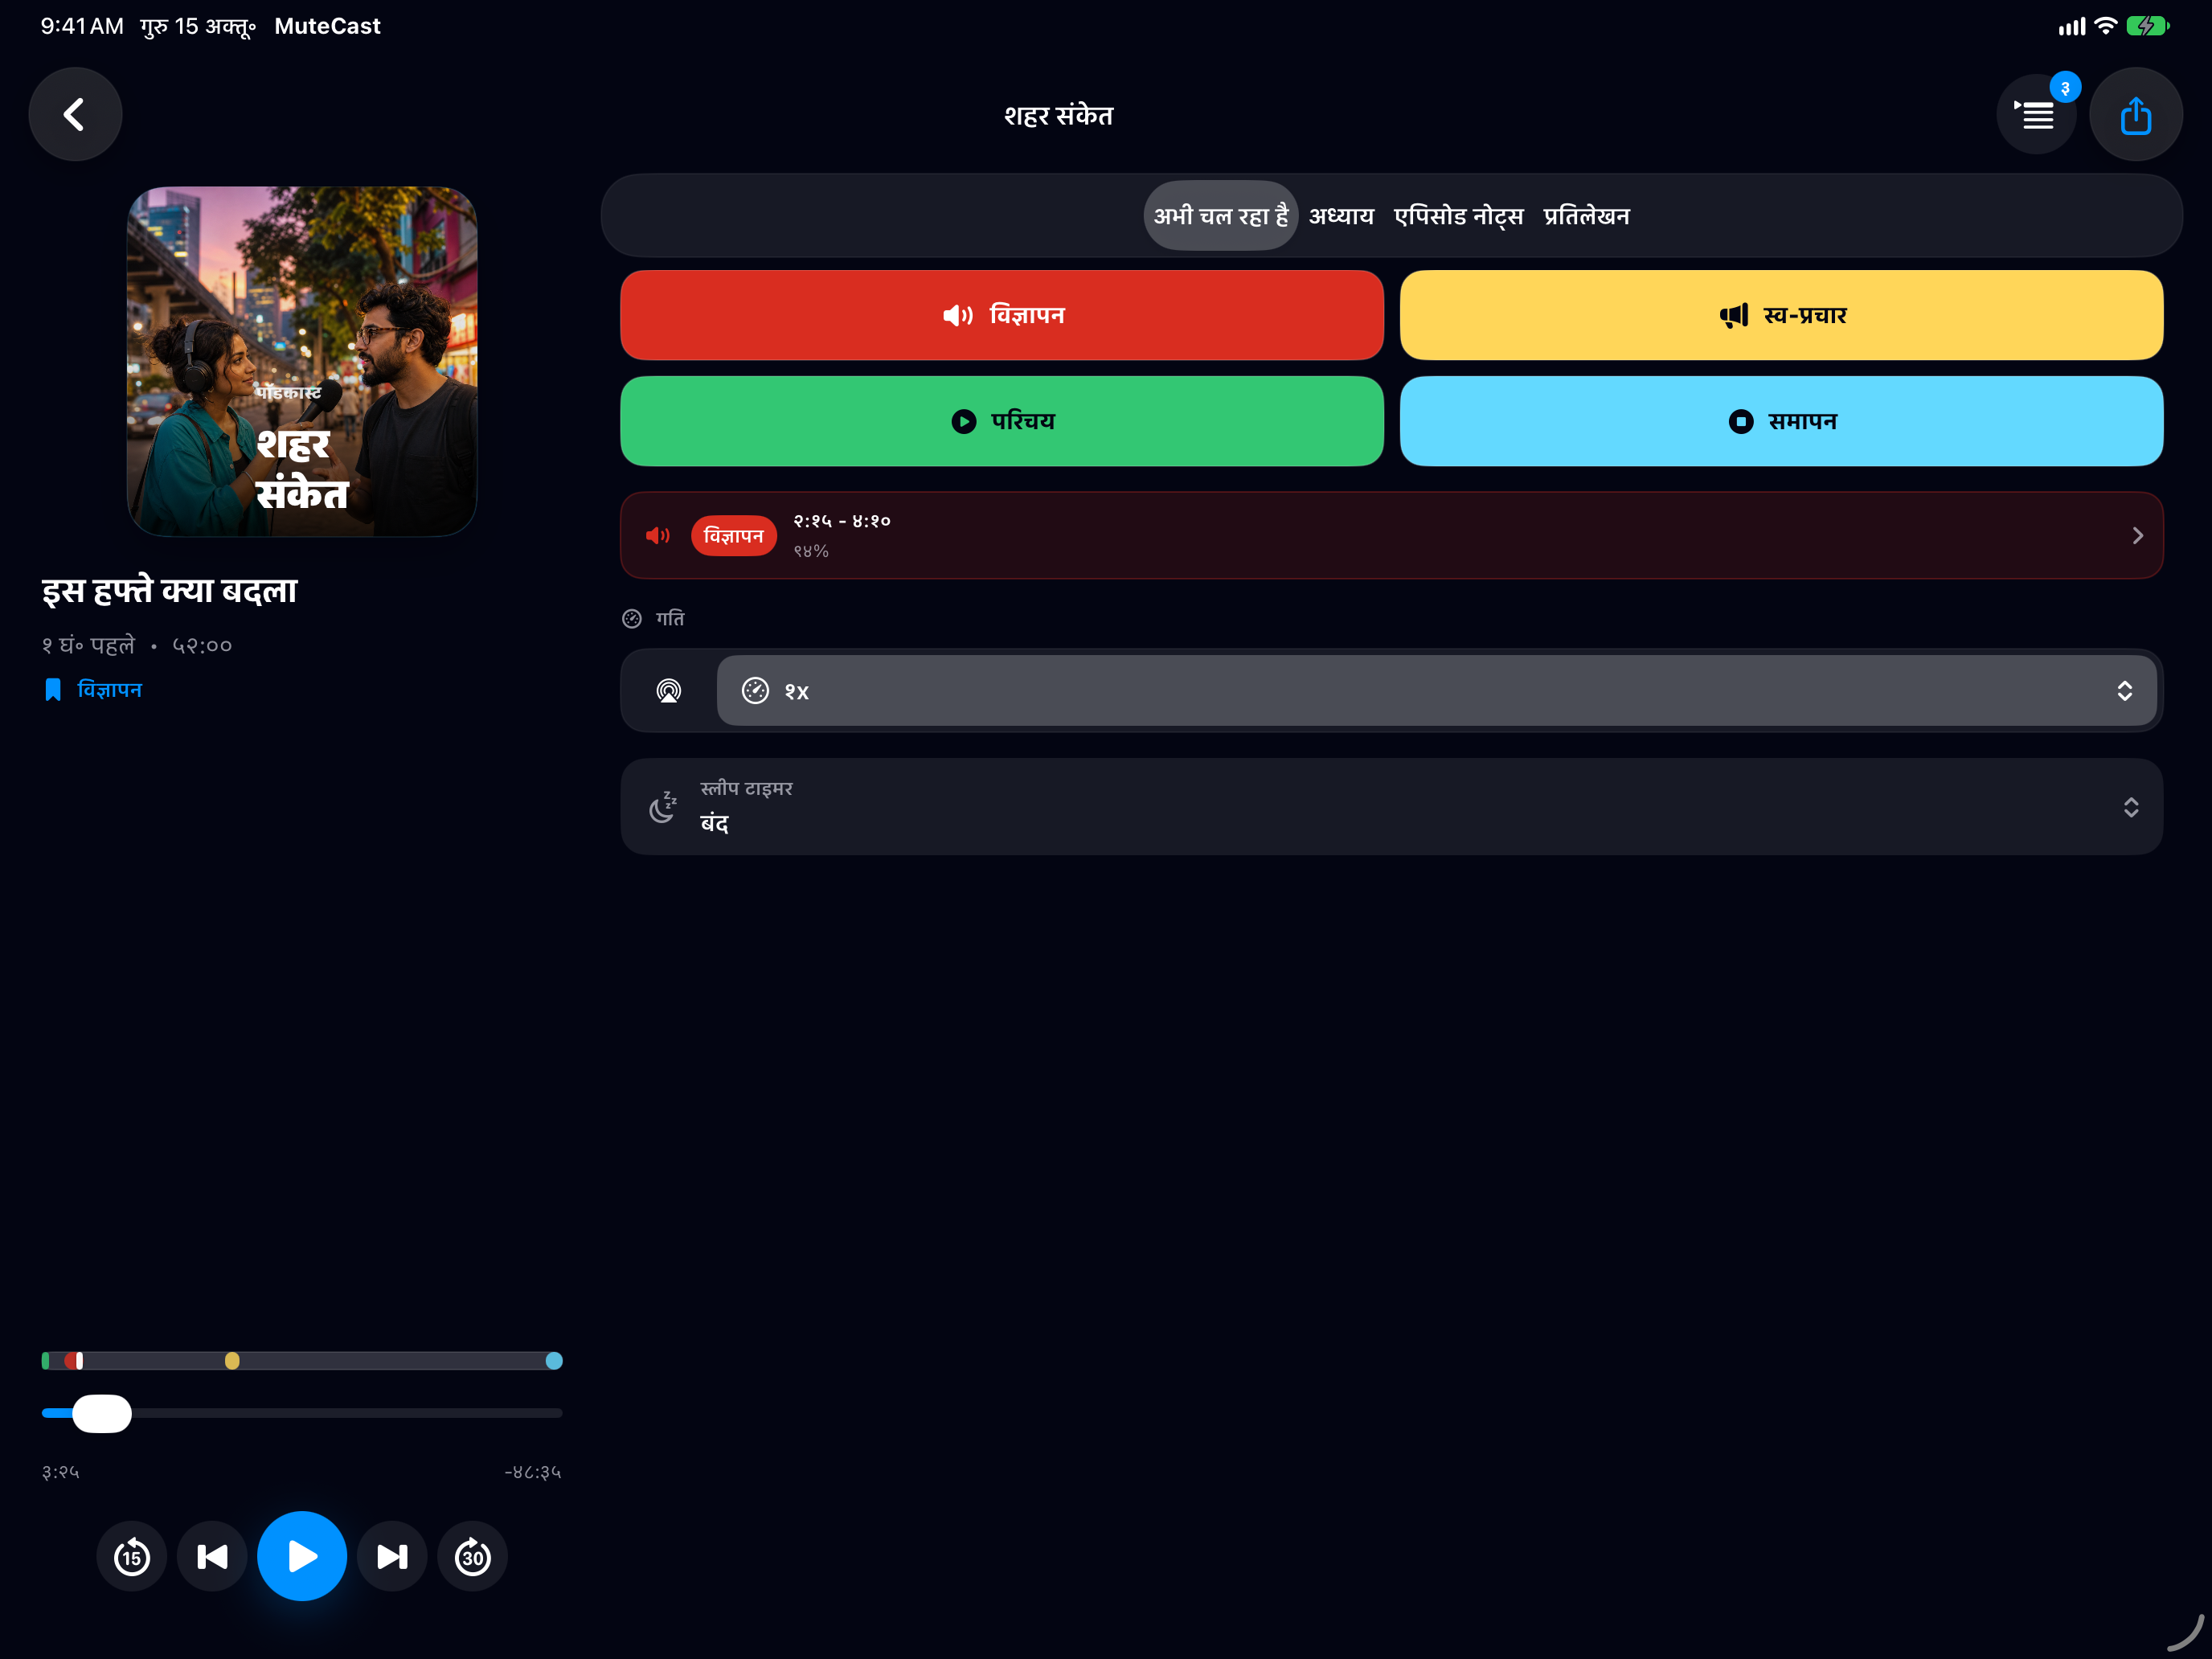This screenshot has width=2212, height=1659.
Task: Click the शहर संकेत header title
Action: pyautogui.click(x=1059, y=115)
